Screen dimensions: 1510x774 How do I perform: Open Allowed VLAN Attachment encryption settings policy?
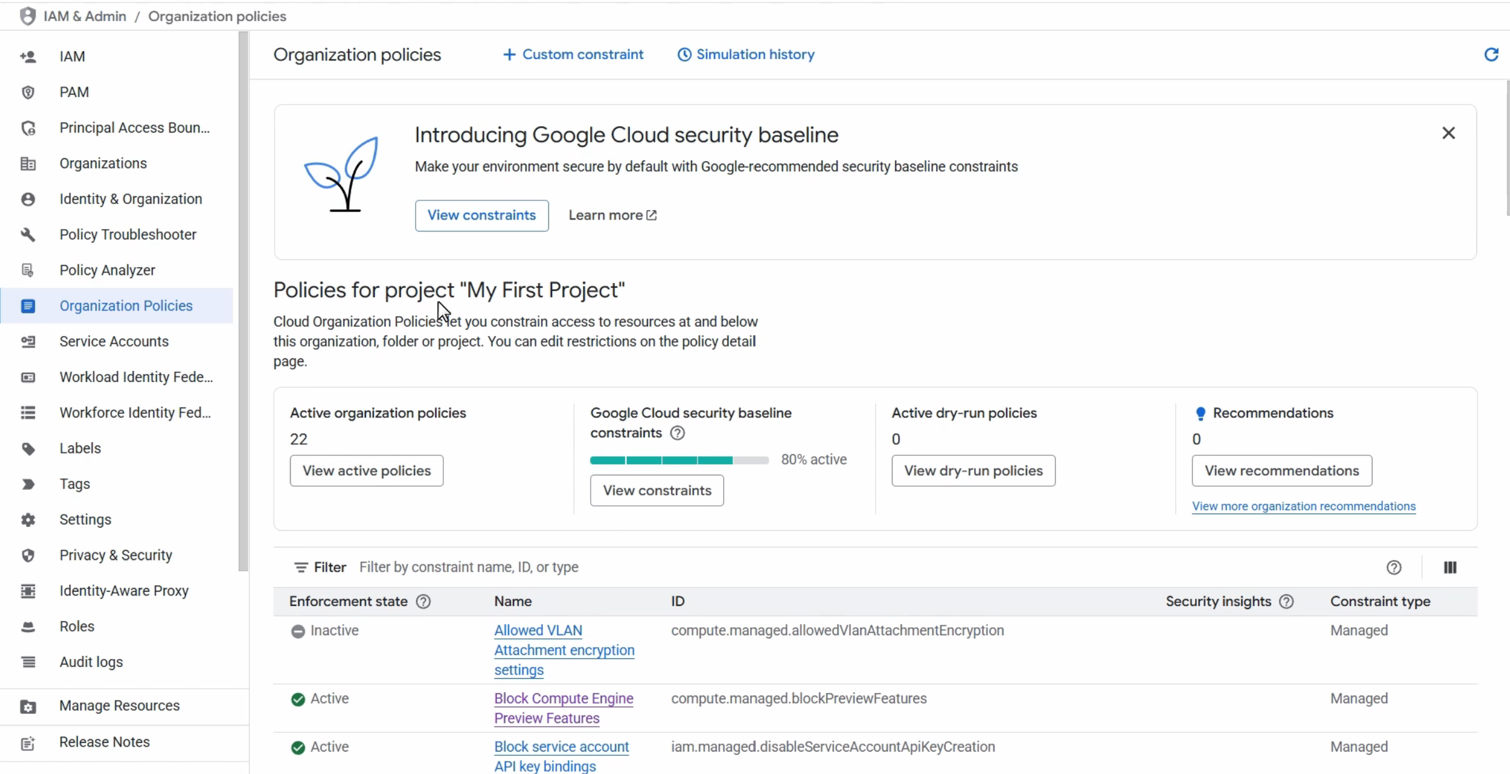point(564,650)
